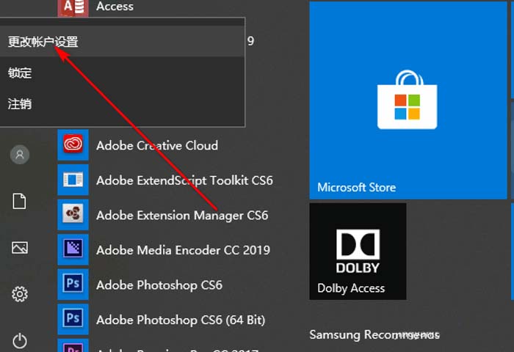Click the Adobe Extension Manager CS6 icon

[x=73, y=215]
